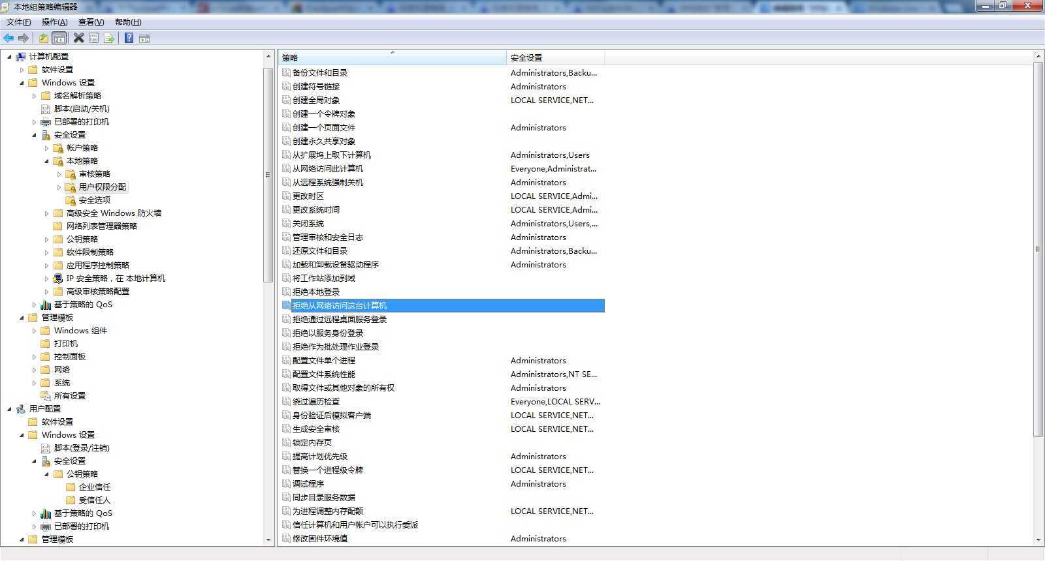
Task: Click the locked folder icon of 审核策略
Action: pyautogui.click(x=71, y=174)
